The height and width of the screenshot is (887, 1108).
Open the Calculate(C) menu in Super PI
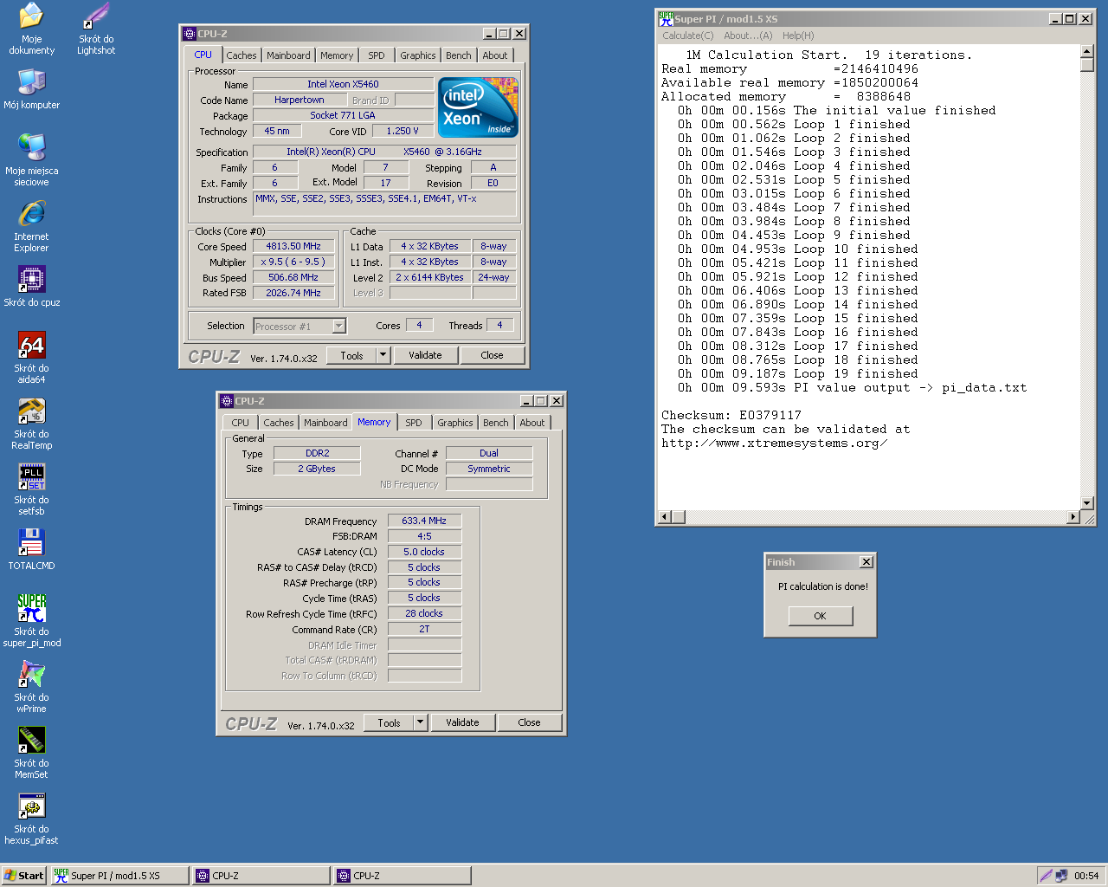click(x=688, y=36)
